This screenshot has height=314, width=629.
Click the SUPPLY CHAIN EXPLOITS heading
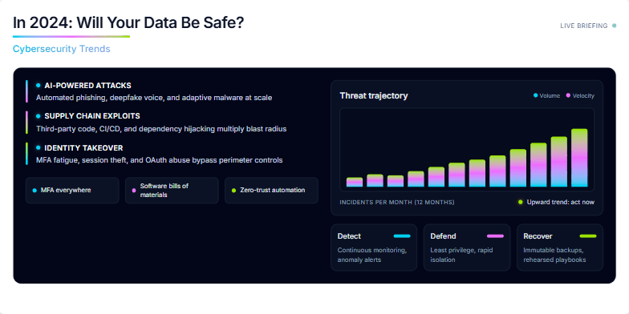pos(91,116)
